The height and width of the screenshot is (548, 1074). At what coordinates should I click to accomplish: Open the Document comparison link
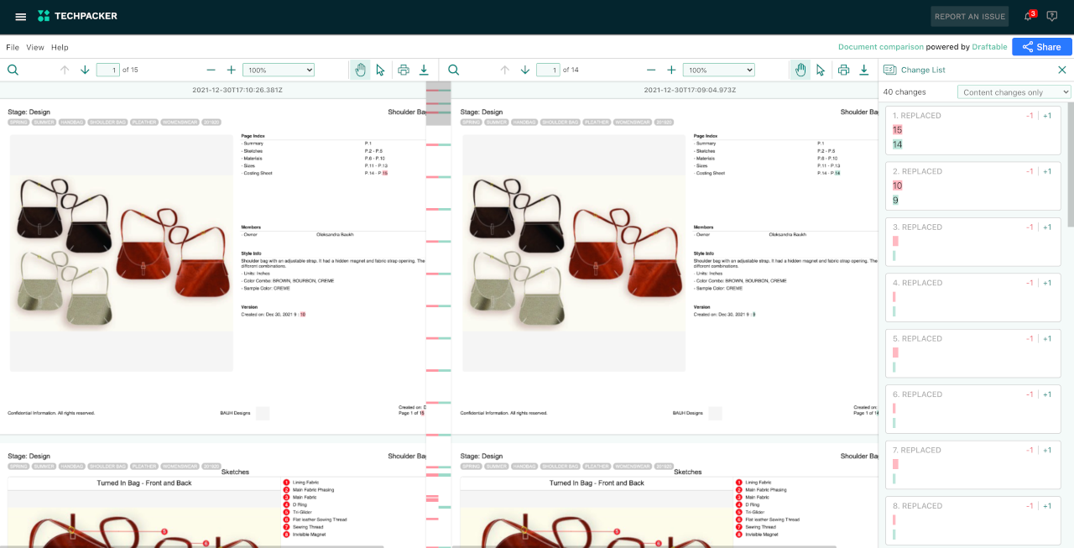tap(881, 47)
